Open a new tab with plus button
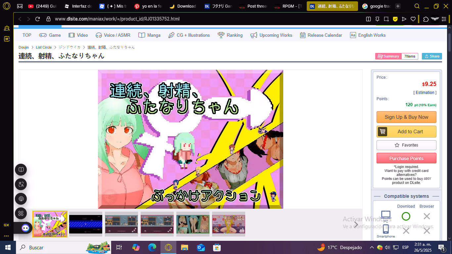The height and width of the screenshot is (254, 452). click(398, 6)
